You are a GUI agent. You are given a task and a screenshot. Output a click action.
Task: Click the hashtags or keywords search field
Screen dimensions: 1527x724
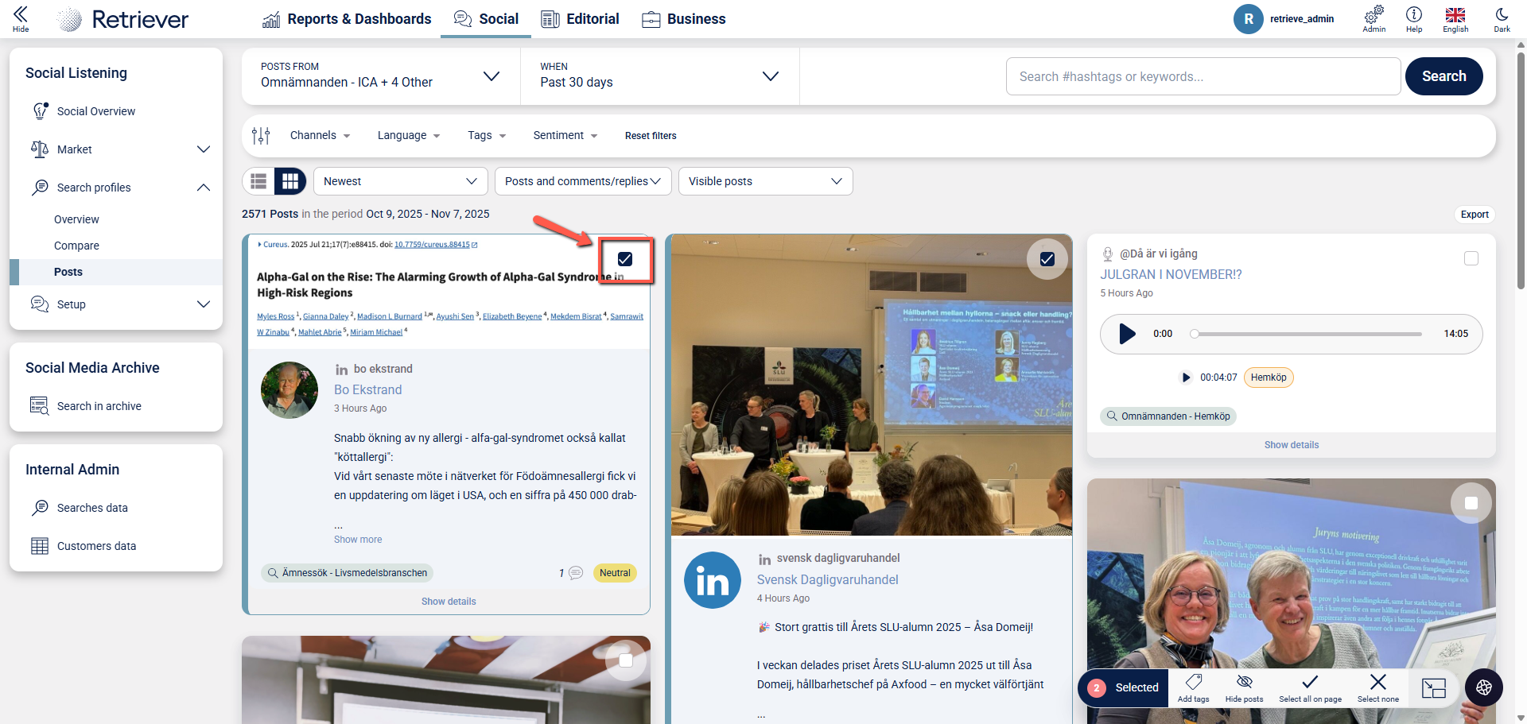click(1203, 76)
